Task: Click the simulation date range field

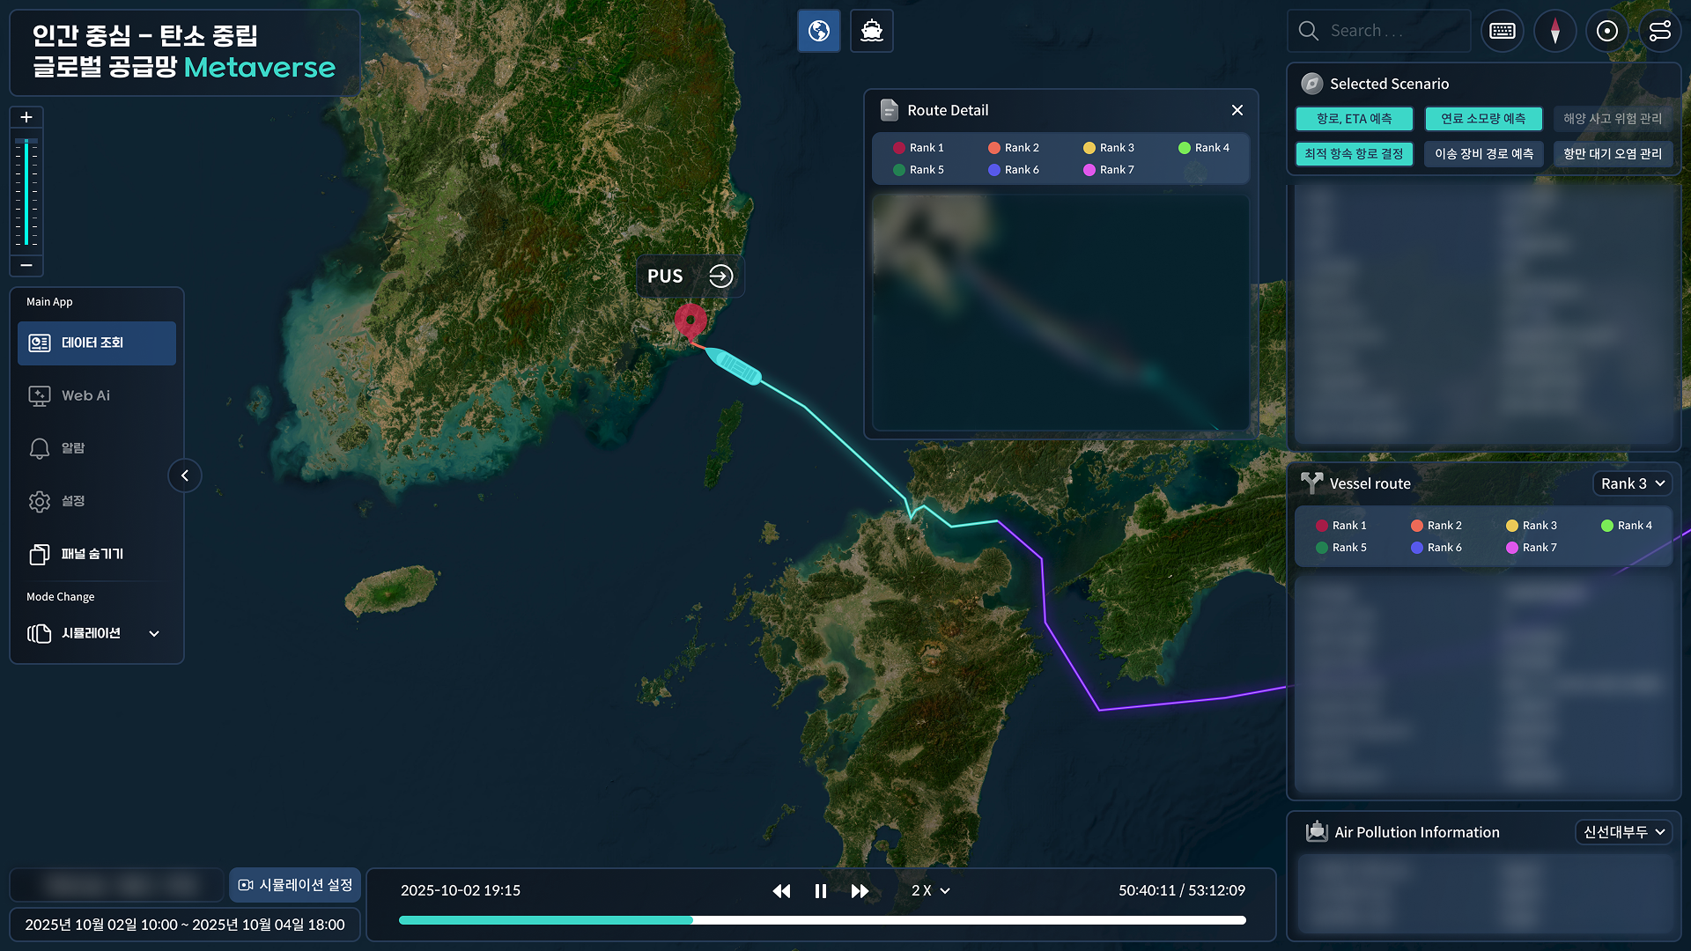Action: [x=185, y=925]
